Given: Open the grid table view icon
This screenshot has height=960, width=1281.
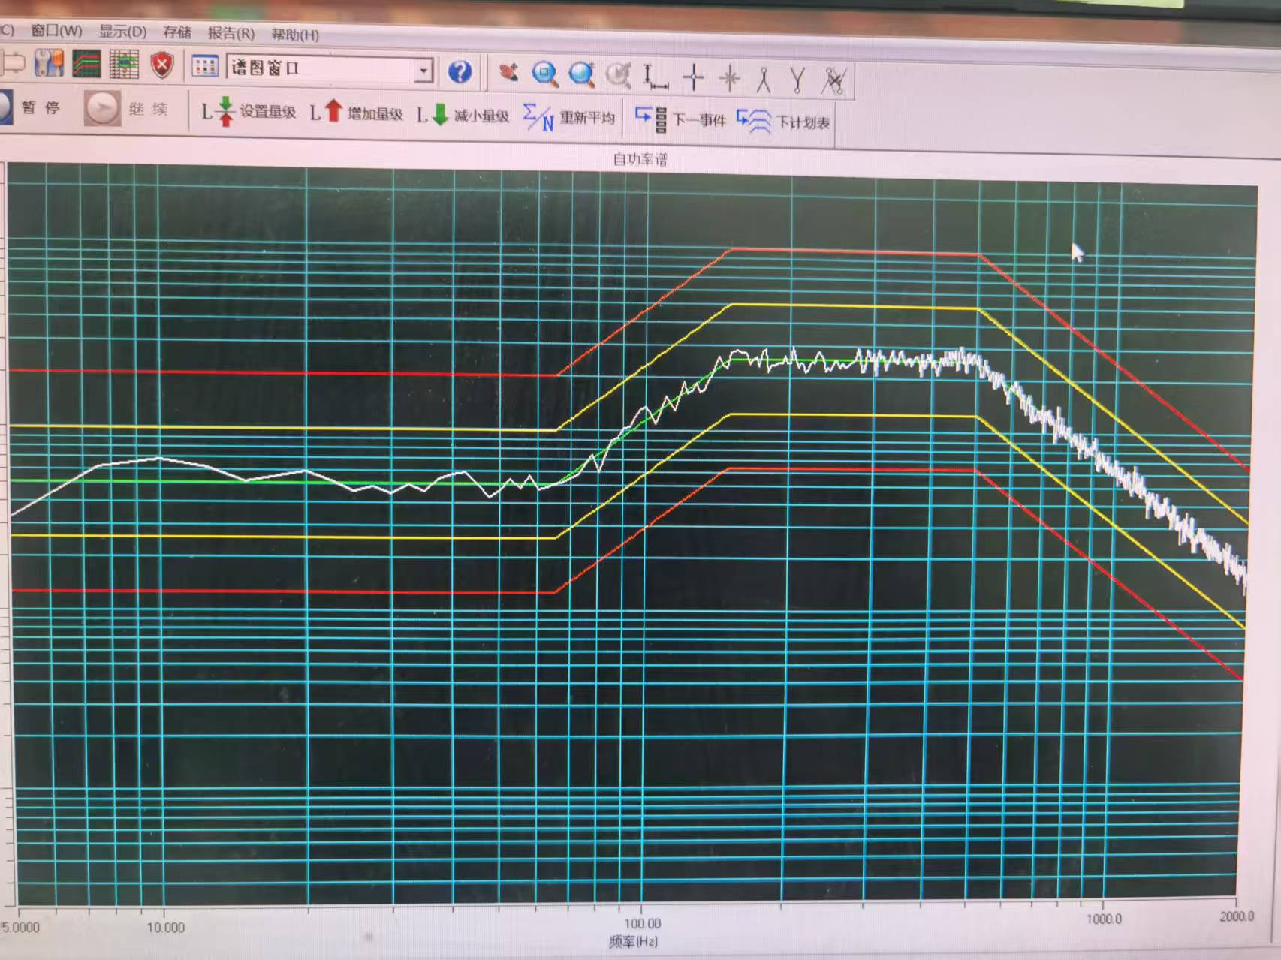Looking at the screenshot, I should tap(124, 65).
